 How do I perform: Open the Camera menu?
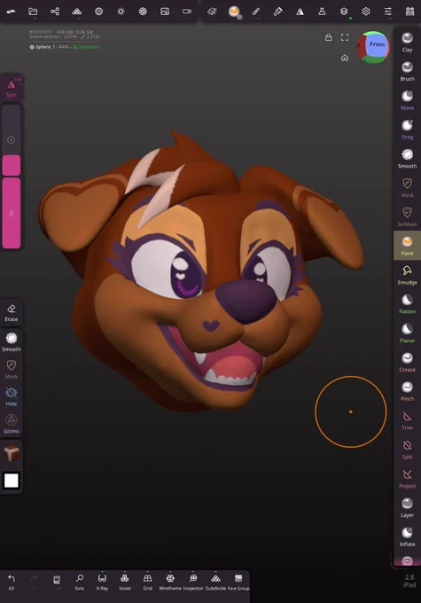pos(187,12)
